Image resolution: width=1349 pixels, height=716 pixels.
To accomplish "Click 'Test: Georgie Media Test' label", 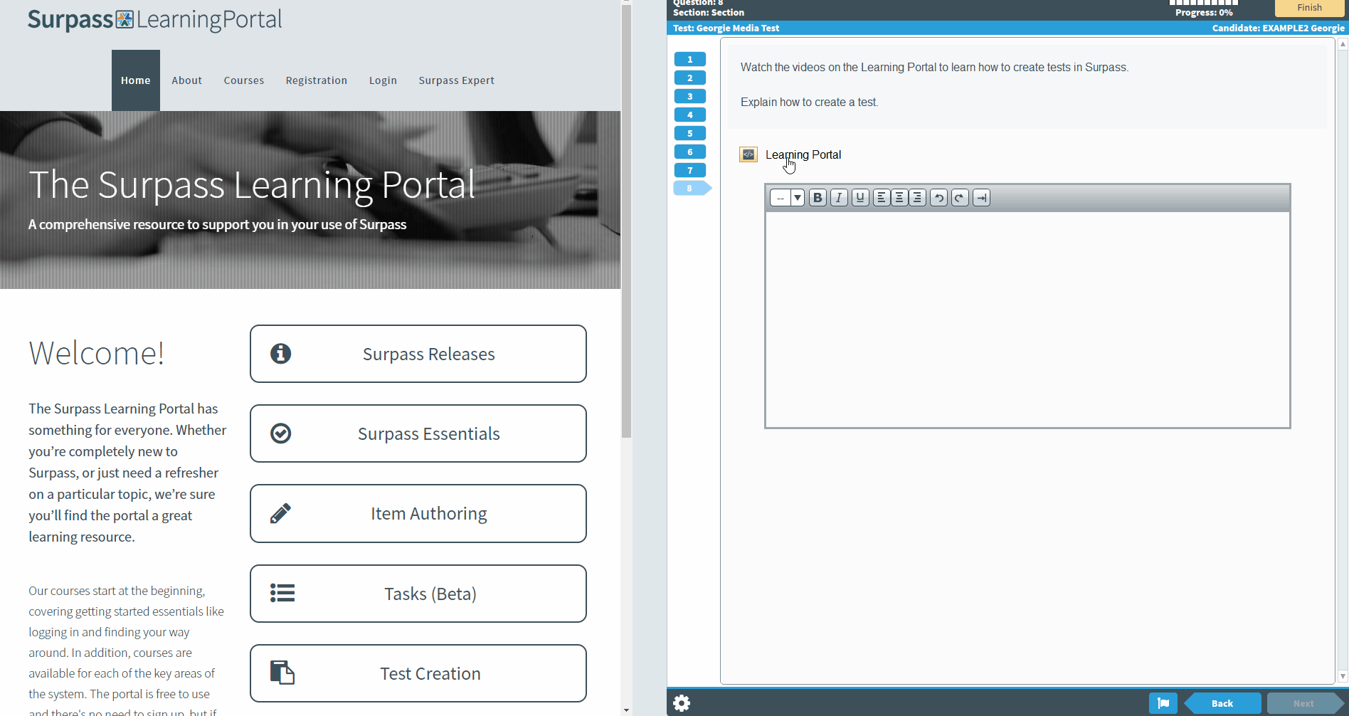I will (726, 28).
